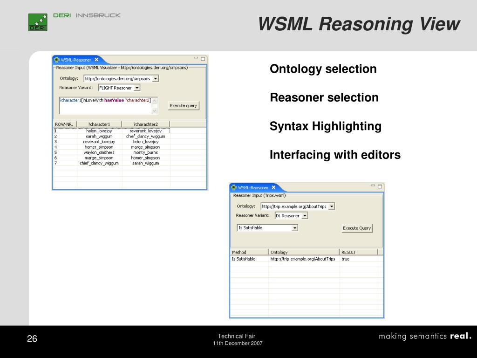Open the simpsons Ontology dropdown
Screen dimensions: 477x358
(x=156, y=78)
